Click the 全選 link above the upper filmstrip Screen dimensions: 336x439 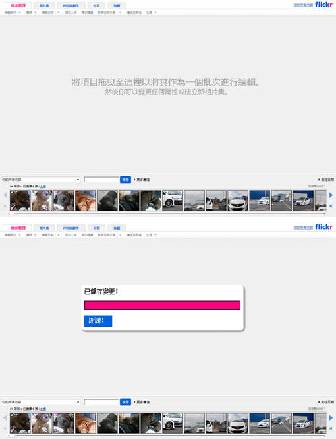point(43,186)
